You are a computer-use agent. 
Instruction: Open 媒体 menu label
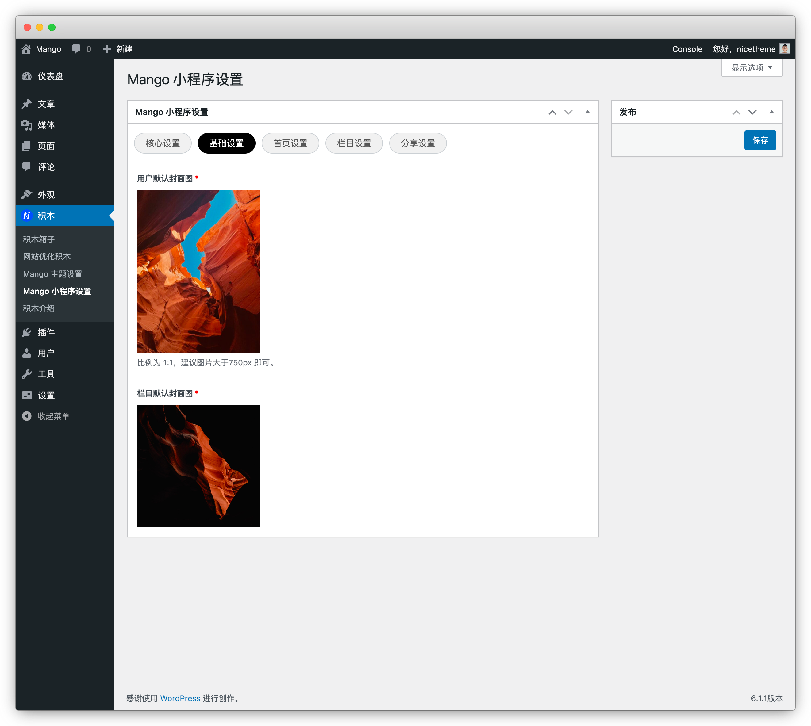click(46, 125)
